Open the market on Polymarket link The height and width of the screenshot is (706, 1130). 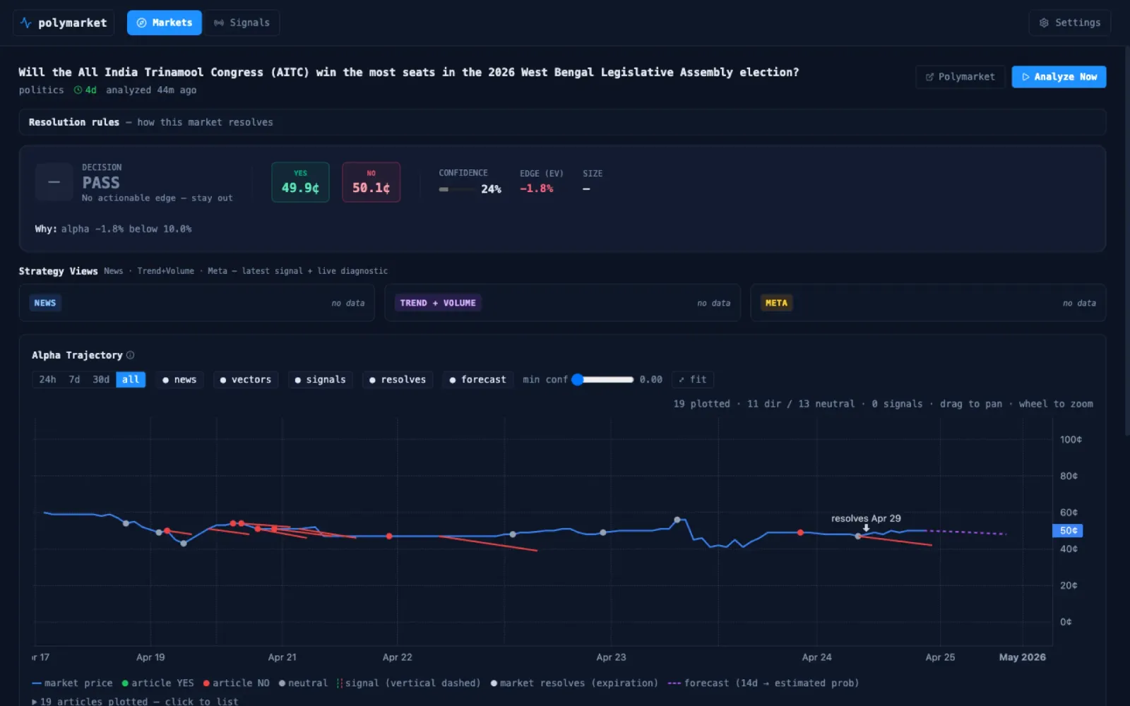[x=960, y=76]
